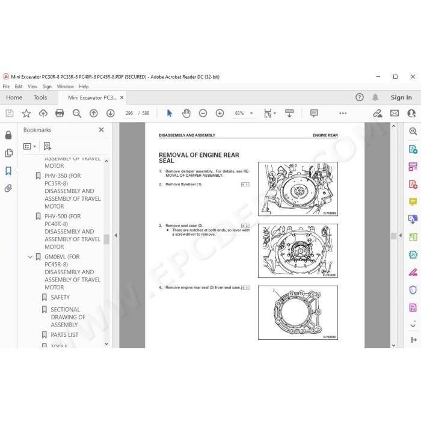Expand right pane with arrow-bar icon
This screenshot has height=421, width=421.
414,340
